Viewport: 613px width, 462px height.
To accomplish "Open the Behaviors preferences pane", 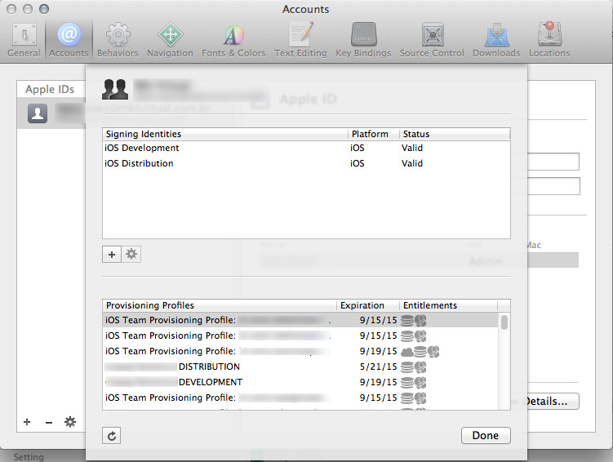I will pyautogui.click(x=118, y=39).
